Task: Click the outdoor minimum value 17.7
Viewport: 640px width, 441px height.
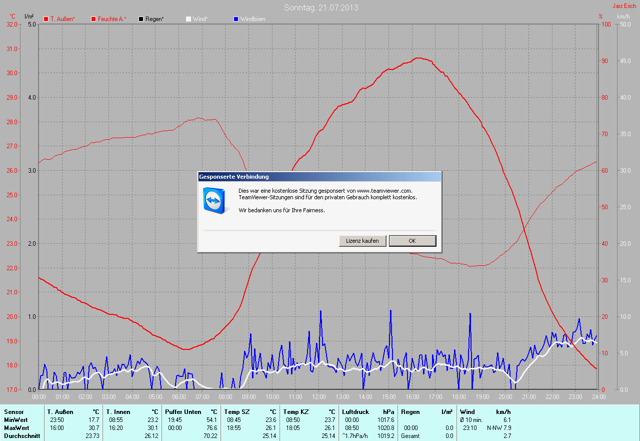Action: click(94, 420)
